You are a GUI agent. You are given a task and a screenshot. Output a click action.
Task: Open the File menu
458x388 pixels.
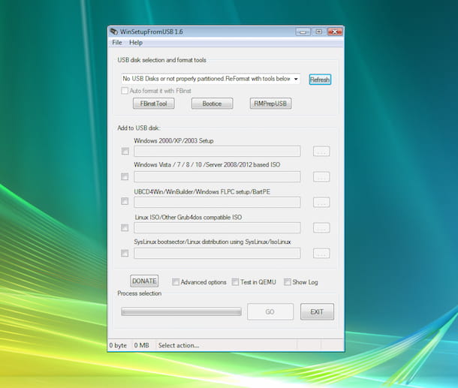coord(117,43)
